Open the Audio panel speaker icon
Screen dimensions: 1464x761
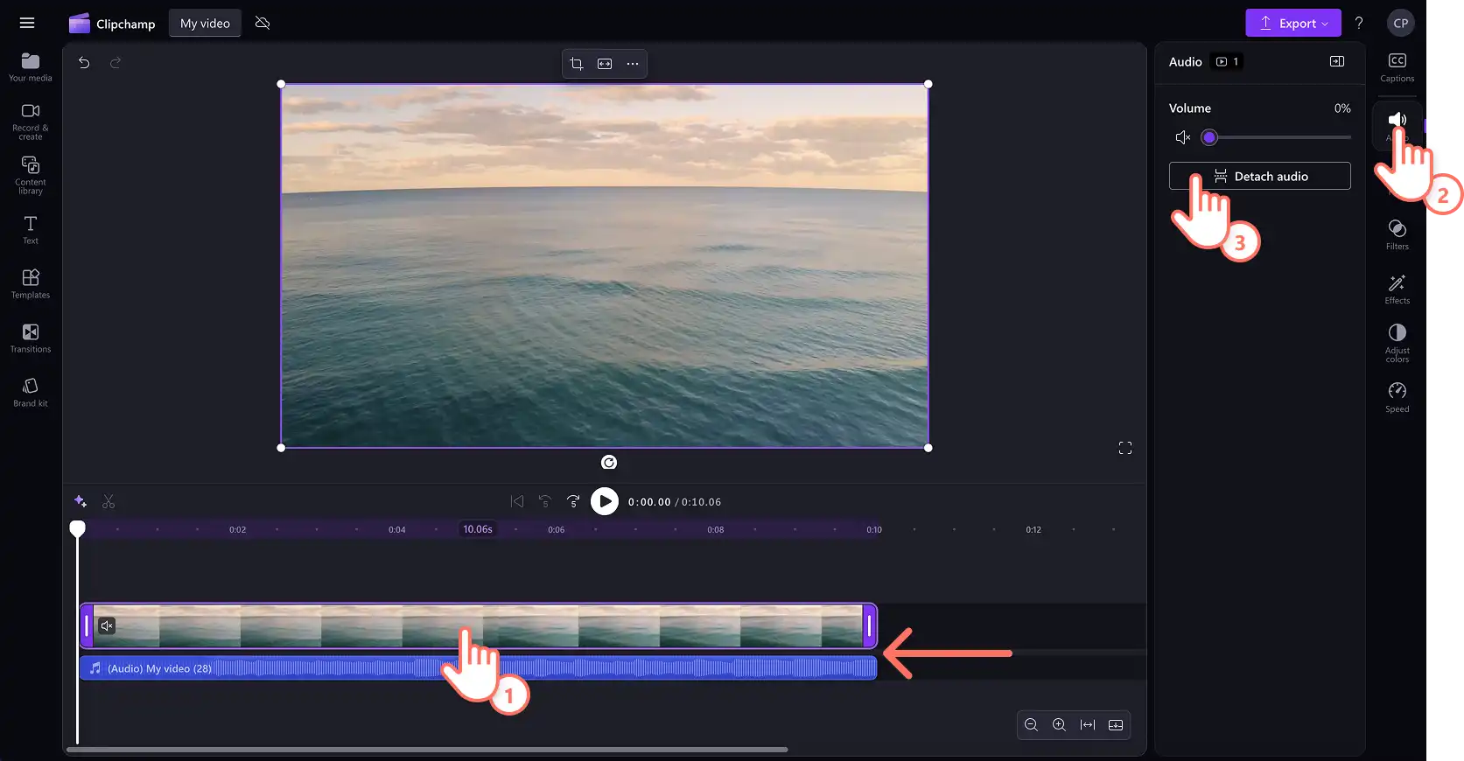pyautogui.click(x=1397, y=121)
